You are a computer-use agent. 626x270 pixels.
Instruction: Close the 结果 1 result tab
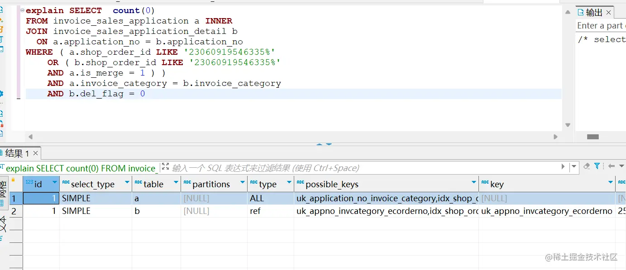pyautogui.click(x=36, y=154)
